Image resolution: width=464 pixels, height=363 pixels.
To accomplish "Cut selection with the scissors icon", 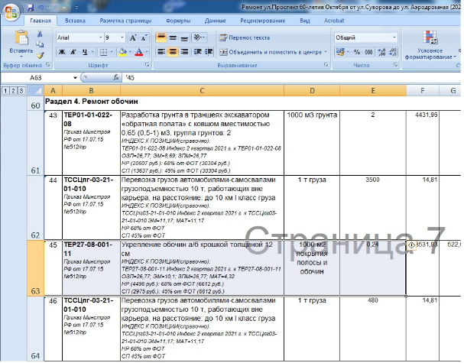I will 40,34.
